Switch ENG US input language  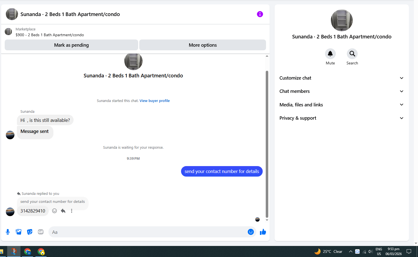tap(379, 251)
